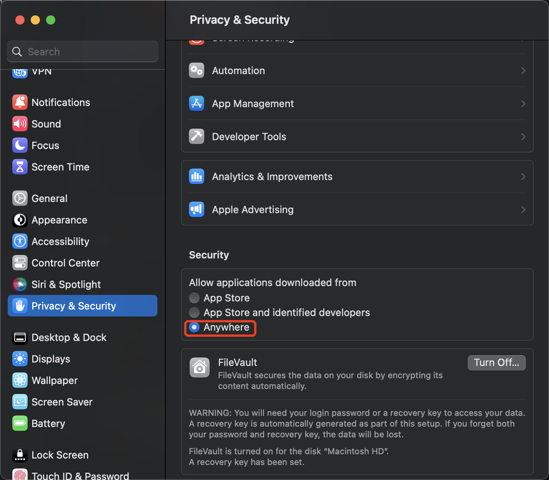Choose the Anywhere radio option
Image resolution: width=549 pixels, height=480 pixels.
[195, 328]
